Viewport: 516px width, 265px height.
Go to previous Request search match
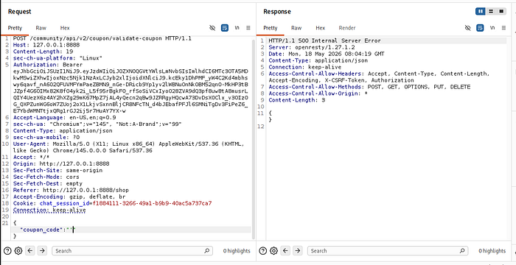pos(30,251)
